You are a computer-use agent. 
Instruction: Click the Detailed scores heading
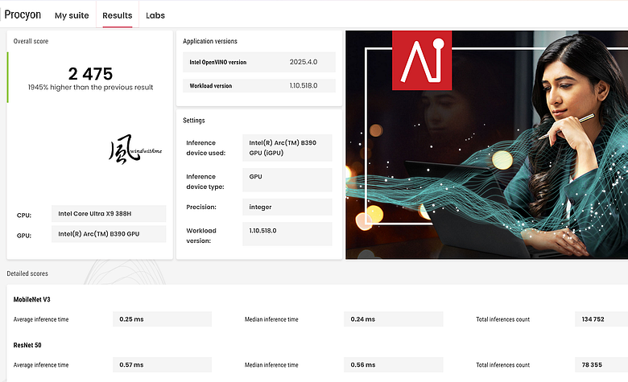point(27,273)
